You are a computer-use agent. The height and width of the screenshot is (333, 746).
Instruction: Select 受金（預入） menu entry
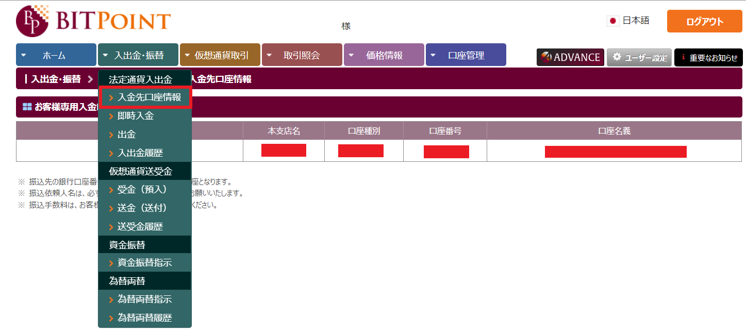tap(145, 189)
